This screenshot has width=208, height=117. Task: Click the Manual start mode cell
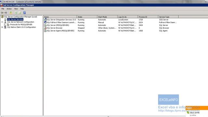[101, 22]
